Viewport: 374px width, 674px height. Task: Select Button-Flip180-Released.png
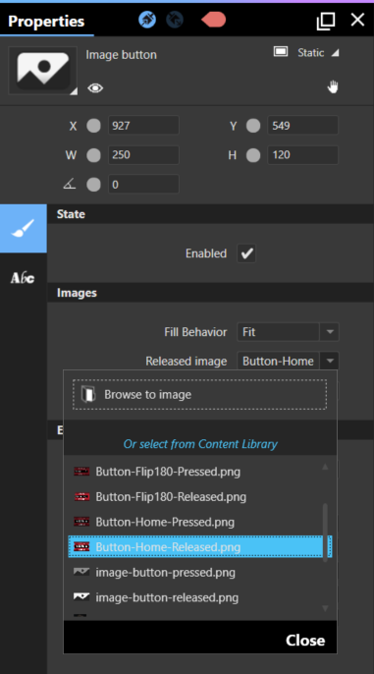click(x=195, y=497)
